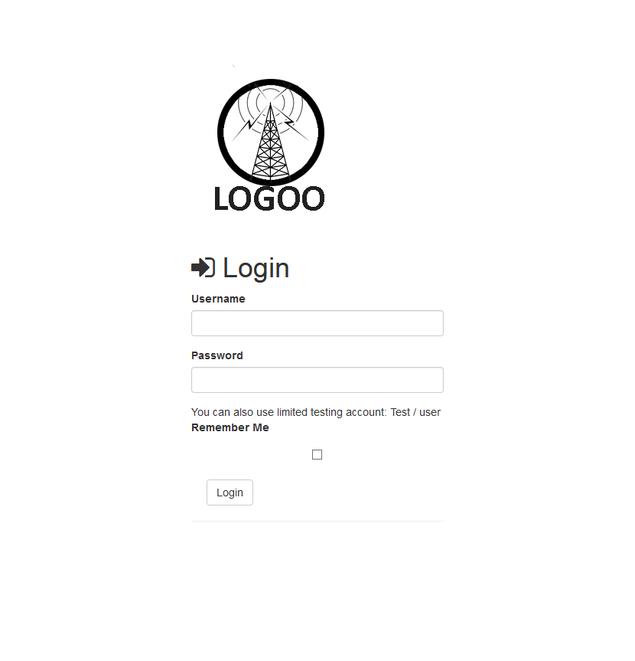Screen dimensions: 635x661
Task: Enable the Remember Me checkbox
Action: click(317, 454)
